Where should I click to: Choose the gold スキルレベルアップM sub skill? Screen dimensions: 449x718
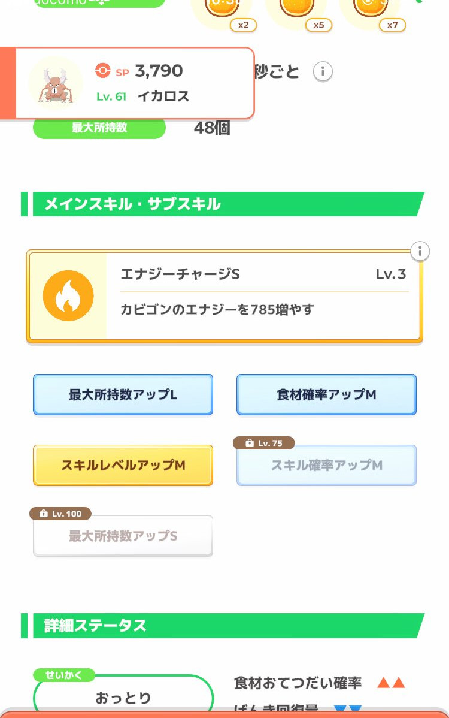(x=123, y=465)
